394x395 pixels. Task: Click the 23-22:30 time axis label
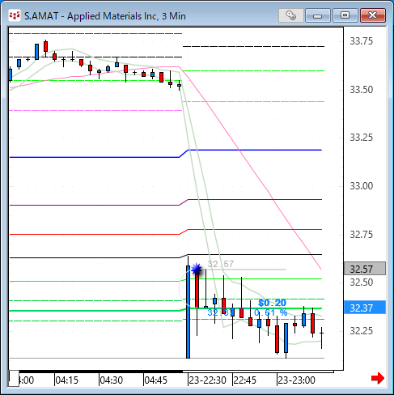[207, 380]
